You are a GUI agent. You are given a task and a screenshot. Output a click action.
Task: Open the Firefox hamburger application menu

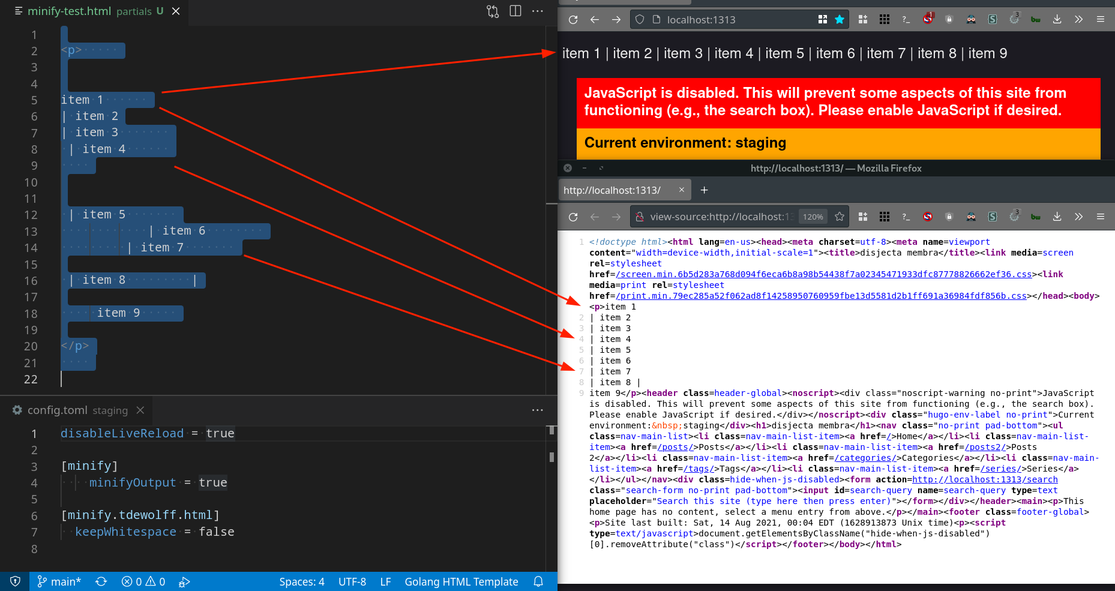pos(1101,19)
